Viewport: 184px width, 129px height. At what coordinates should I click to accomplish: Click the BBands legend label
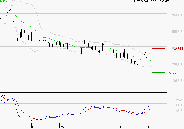pyautogui.click(x=16, y=1)
